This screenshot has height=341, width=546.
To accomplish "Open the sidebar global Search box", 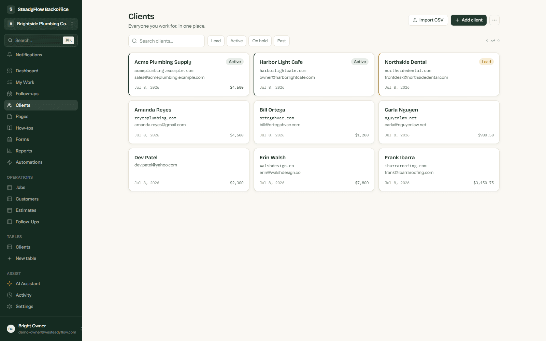I will pos(41,40).
